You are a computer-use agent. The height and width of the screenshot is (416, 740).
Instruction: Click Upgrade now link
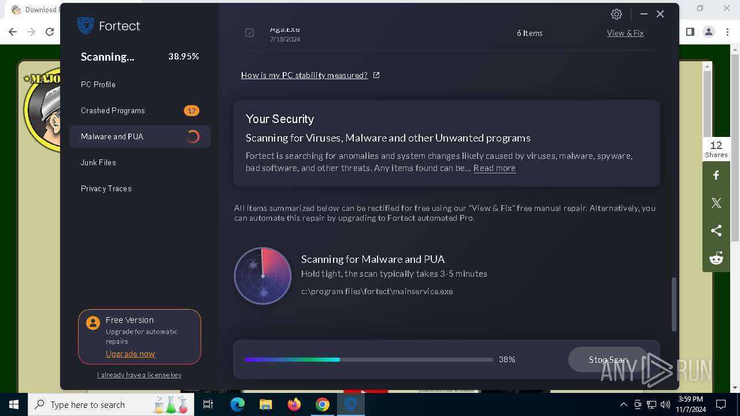point(130,354)
